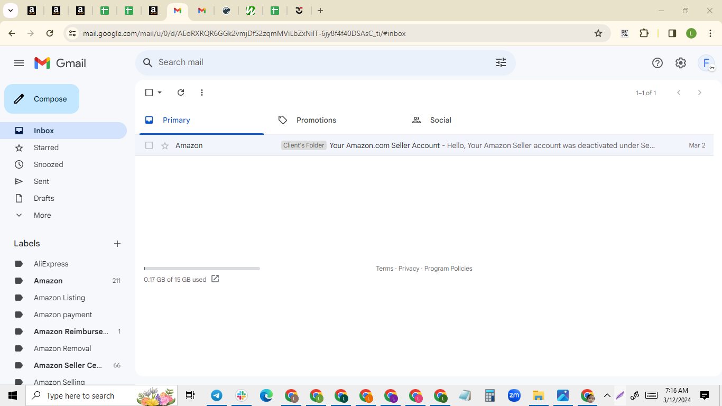This screenshot has height=406, width=722.
Task: Go to newer messages arrow
Action: [x=679, y=93]
